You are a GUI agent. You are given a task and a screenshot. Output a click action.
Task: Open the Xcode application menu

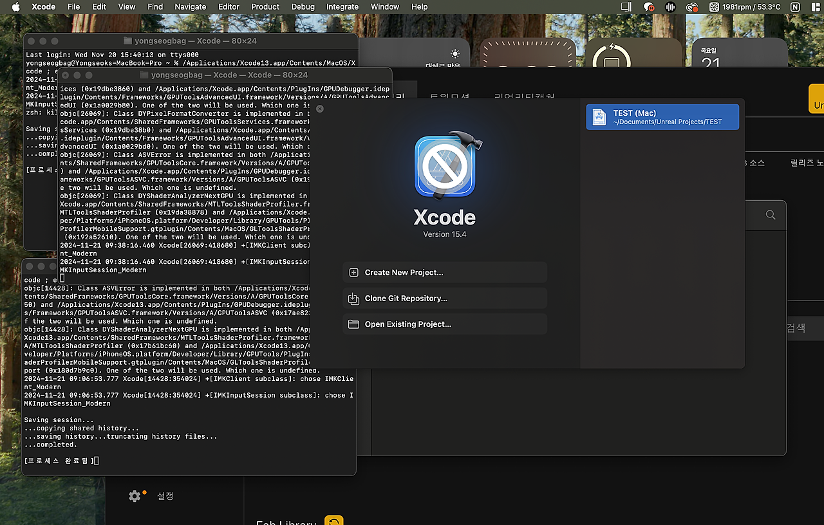click(44, 6)
